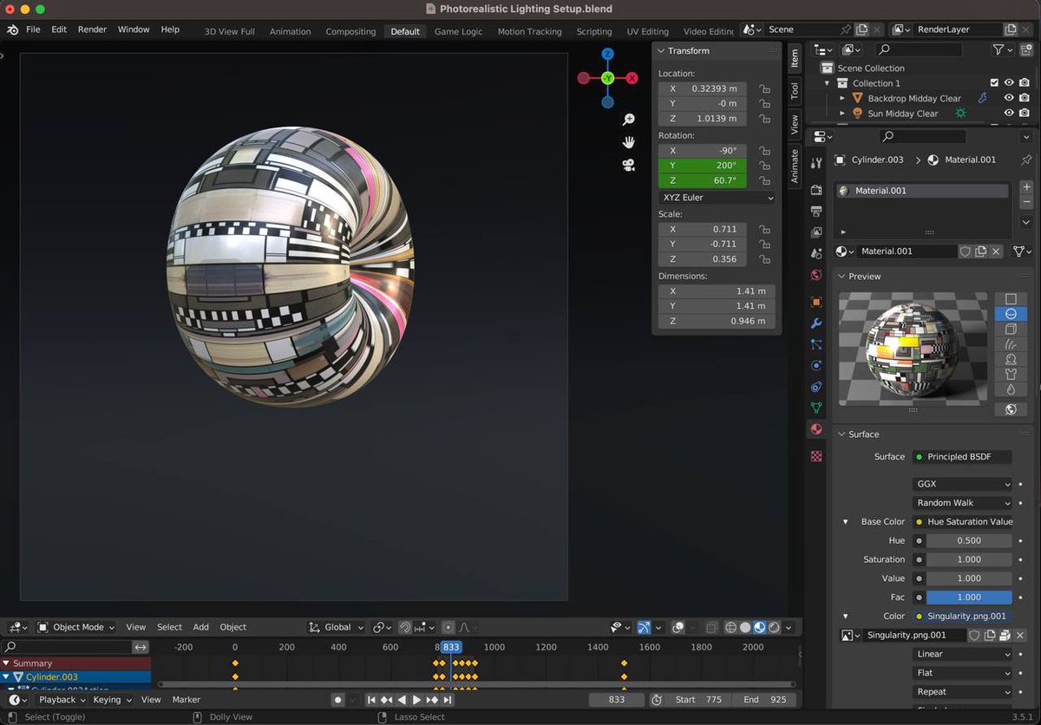The width and height of the screenshot is (1041, 725).
Task: Open the Texture checkerboard properties tab
Action: tap(816, 456)
